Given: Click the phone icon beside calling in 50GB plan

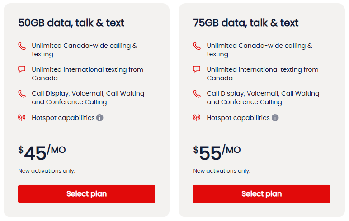Looking at the screenshot, I should 22,46.
